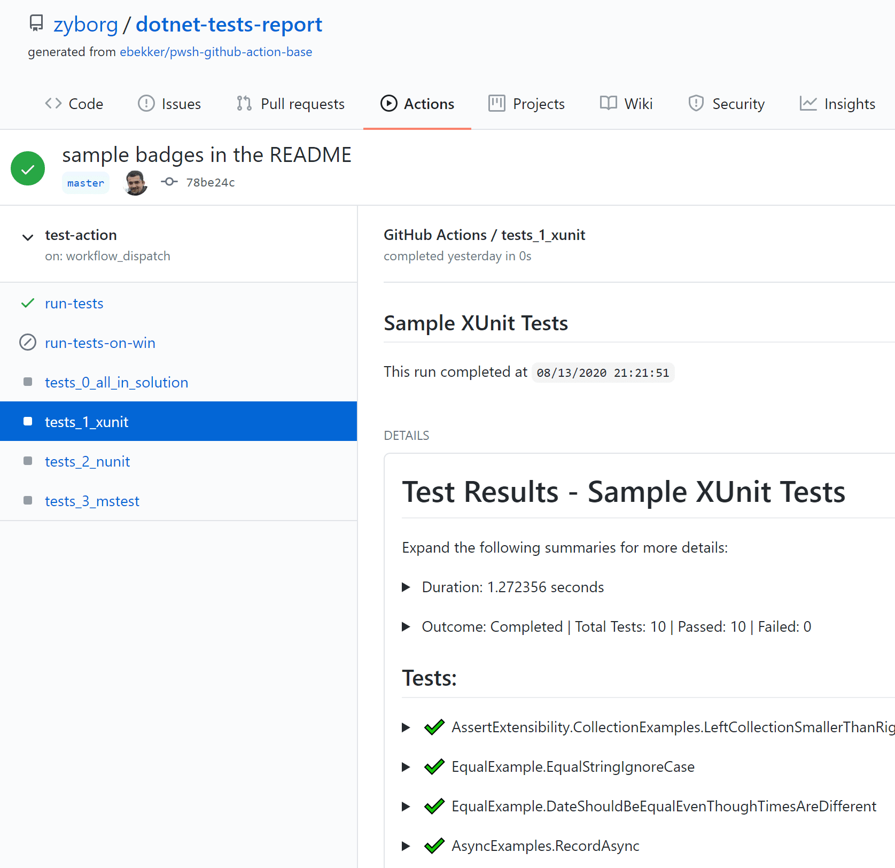Open the ebekker/pwsh-github-action-base link

coord(216,51)
